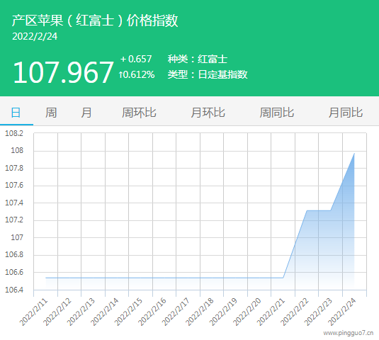Select the 日 daily tab
This screenshot has height=340, width=379.
(x=16, y=113)
